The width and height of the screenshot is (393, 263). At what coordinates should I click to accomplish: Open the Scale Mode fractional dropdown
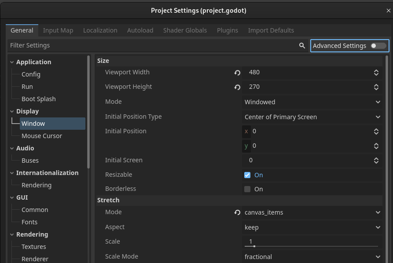click(x=312, y=257)
